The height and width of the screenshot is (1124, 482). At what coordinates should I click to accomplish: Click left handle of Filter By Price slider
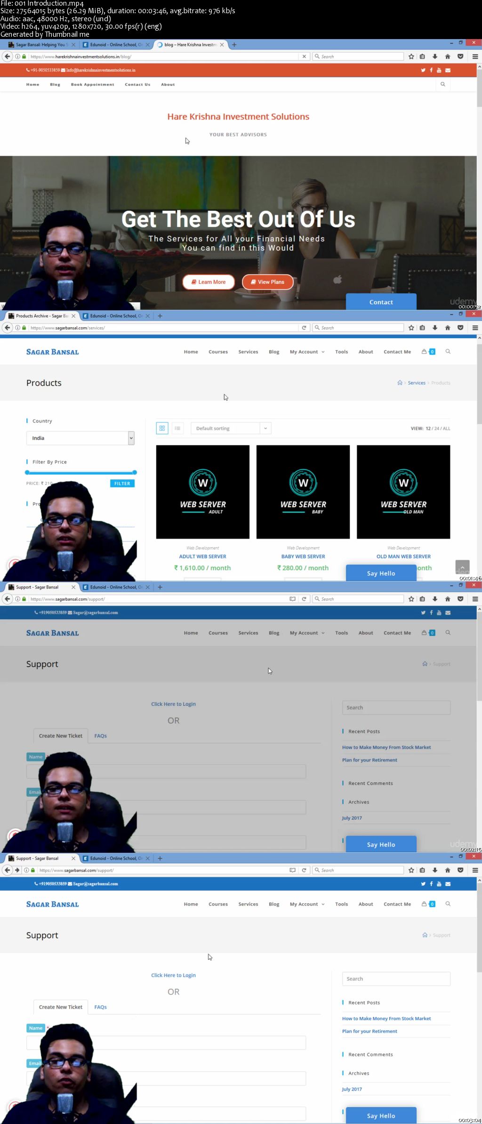click(x=27, y=472)
